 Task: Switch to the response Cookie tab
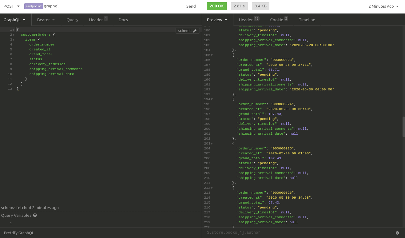279,20
